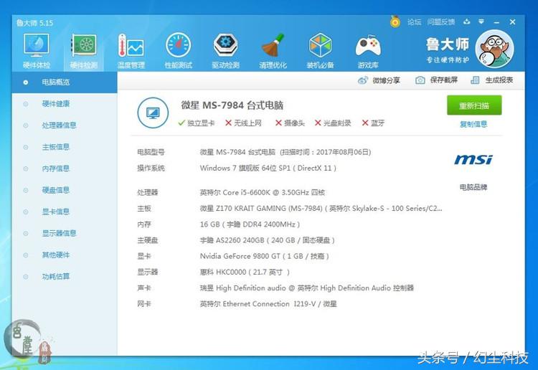Click the MSI brand logo
Image resolution: width=538 pixels, height=370 pixels.
pos(473,159)
